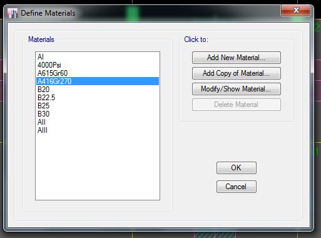Choose the A615Gr60 material entry
The width and height of the screenshot is (321, 238).
click(98, 73)
